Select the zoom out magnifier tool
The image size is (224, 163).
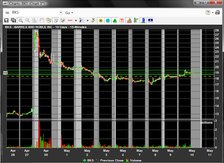[x=27, y=20]
